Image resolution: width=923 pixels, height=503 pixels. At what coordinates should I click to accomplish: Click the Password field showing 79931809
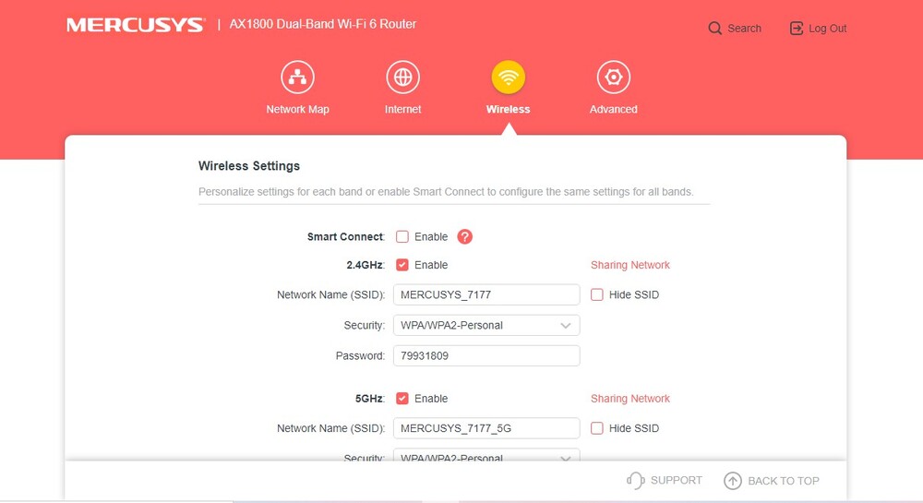[486, 356]
